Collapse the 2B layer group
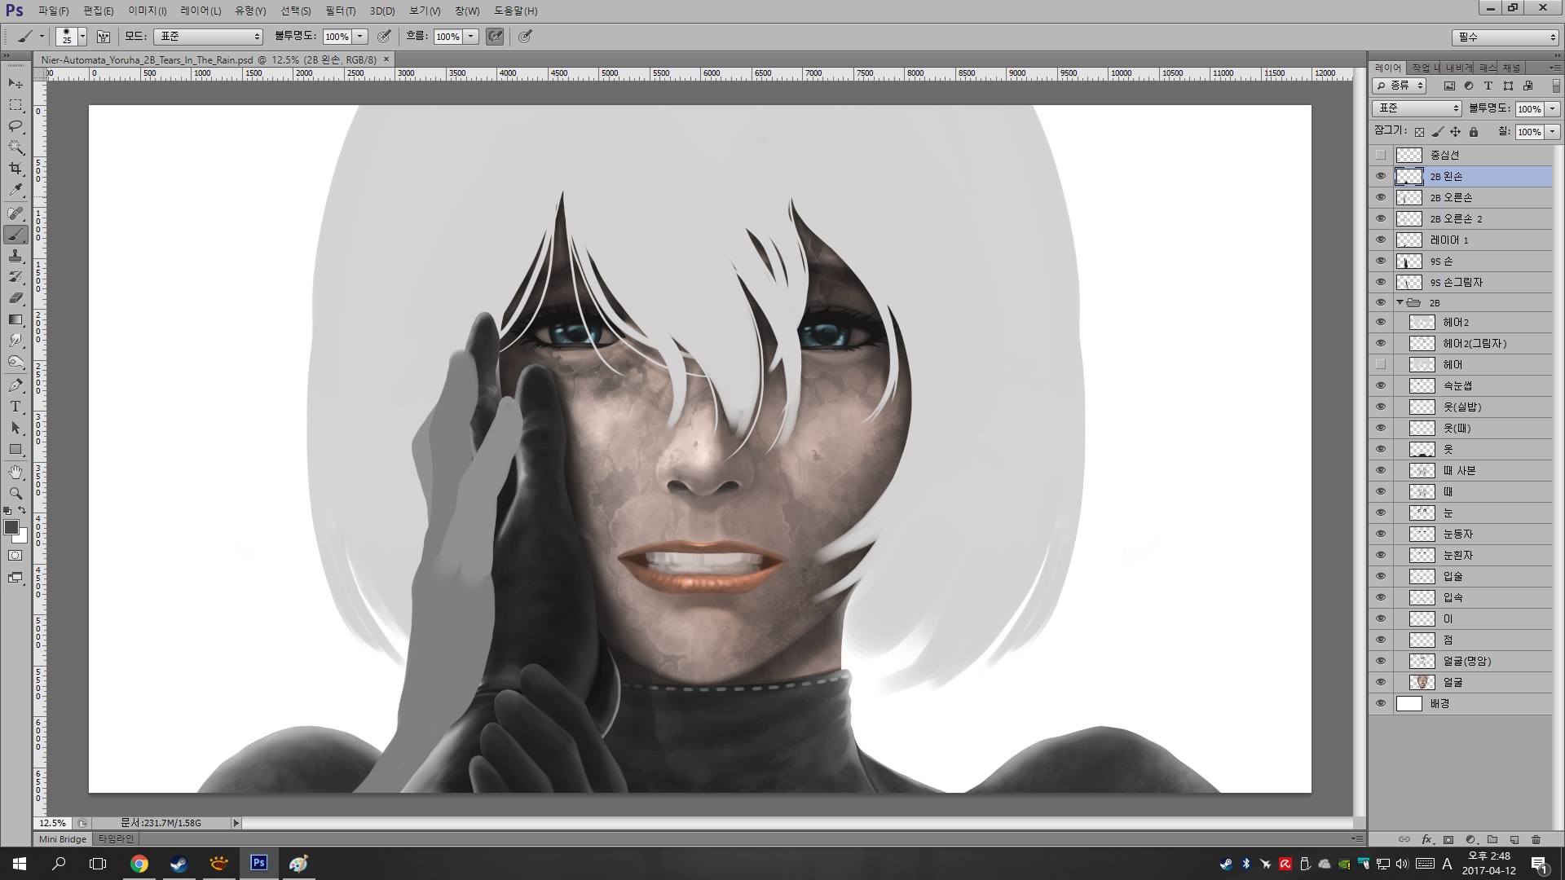Screen dimensions: 1565x880 (x=1400, y=302)
